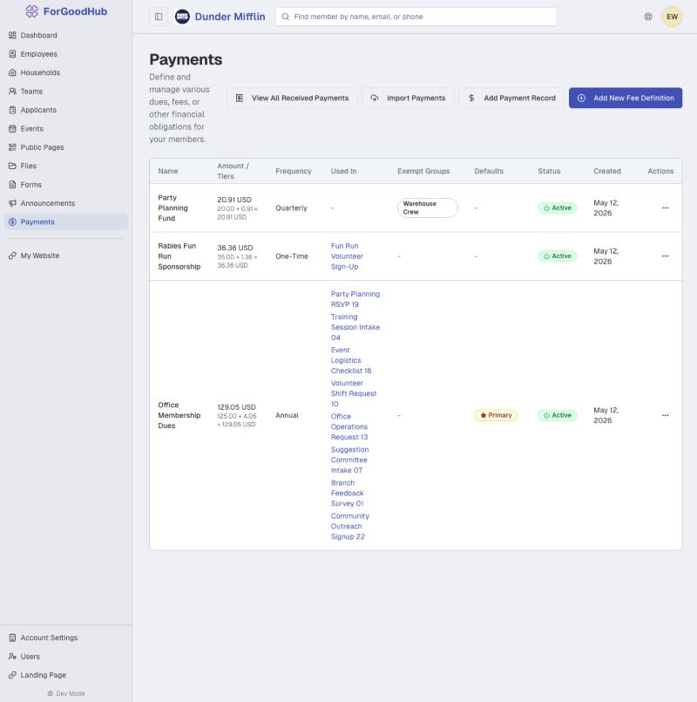Click the 129.05 USD amount
Viewport: 697px width, 702px height.
click(236, 407)
